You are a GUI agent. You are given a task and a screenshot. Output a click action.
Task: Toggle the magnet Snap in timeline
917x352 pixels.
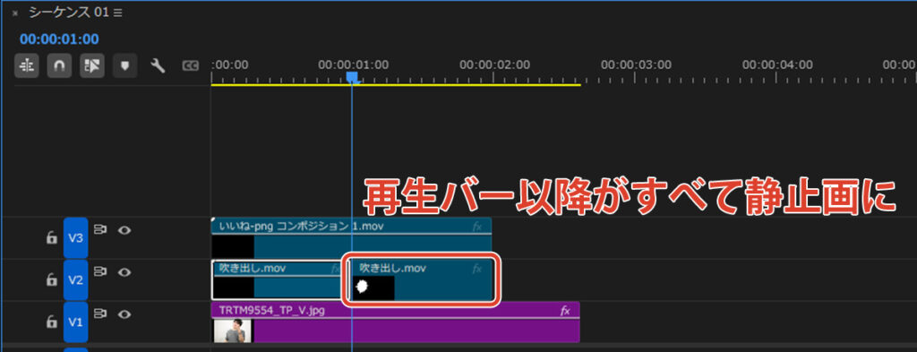[59, 66]
